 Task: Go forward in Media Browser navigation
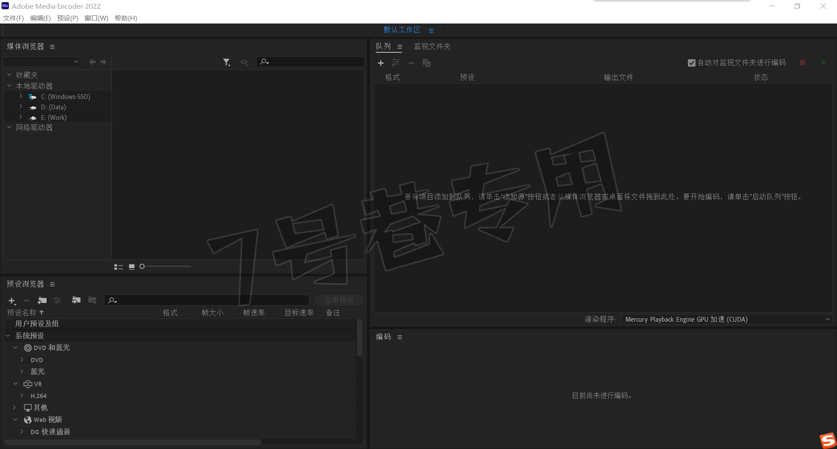[103, 62]
